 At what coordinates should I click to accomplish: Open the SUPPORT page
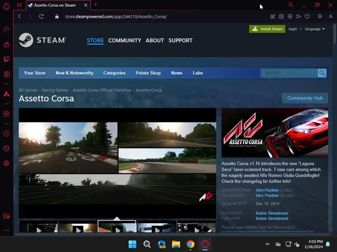click(x=181, y=40)
